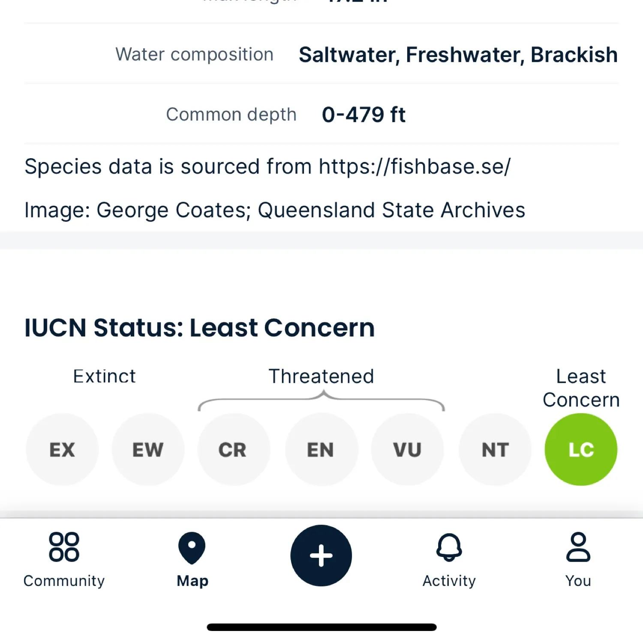Tap the EN endangered status circle

[321, 449]
